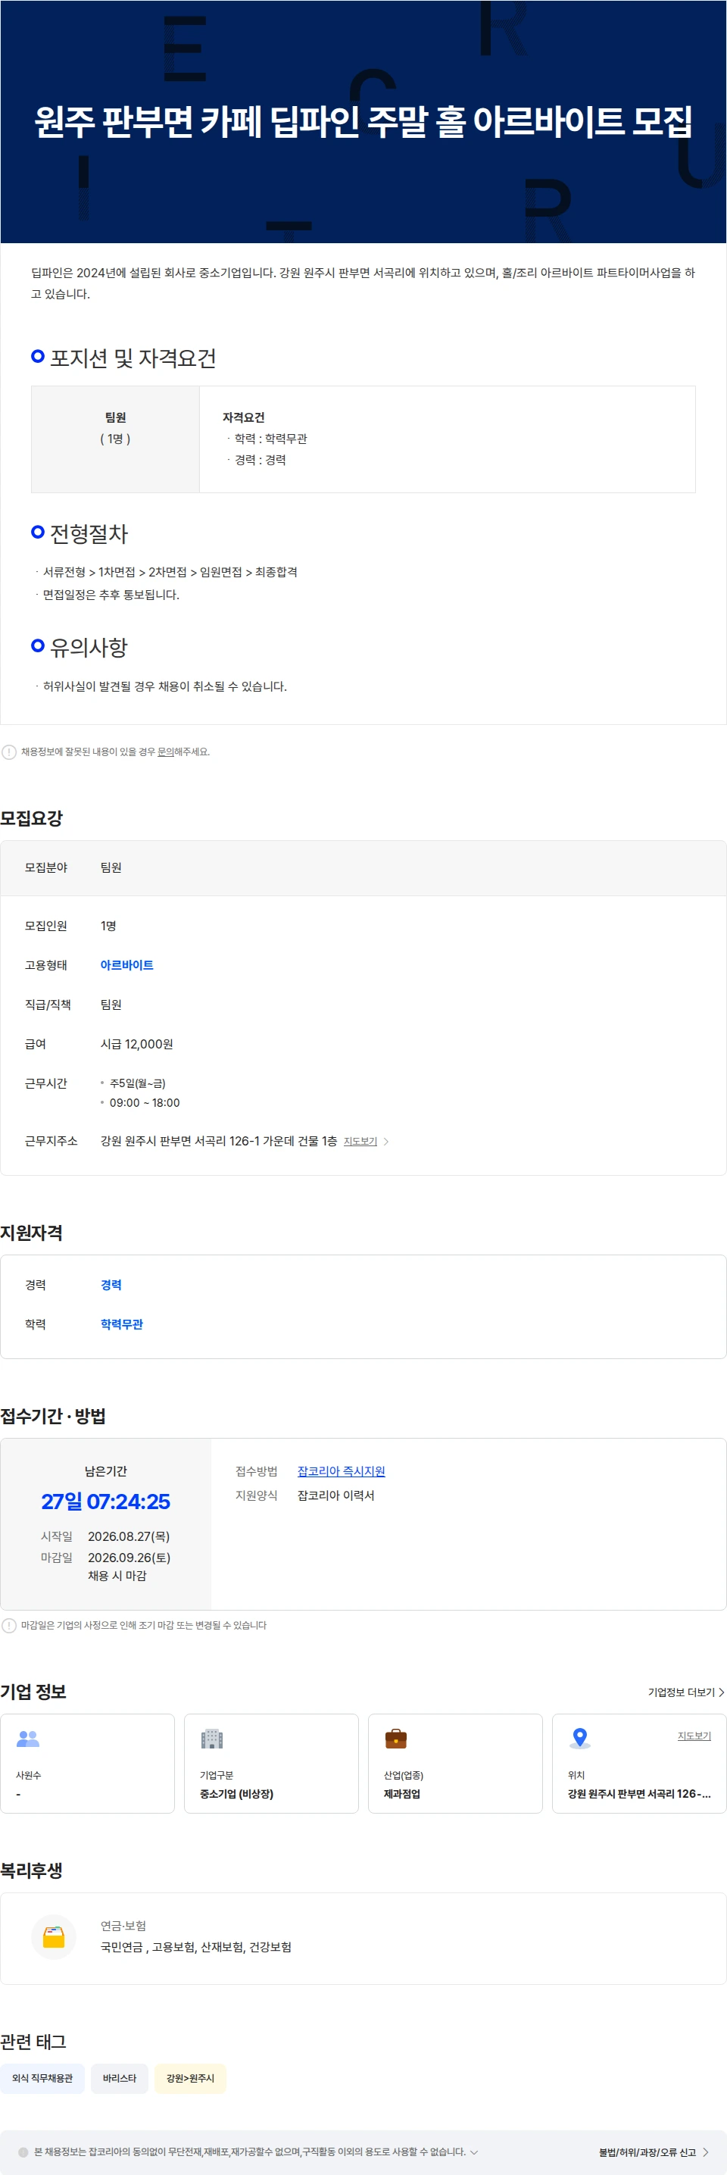The height and width of the screenshot is (2175, 727).
Task: Open 지도보기 link in the 위치 card
Action: click(694, 1735)
